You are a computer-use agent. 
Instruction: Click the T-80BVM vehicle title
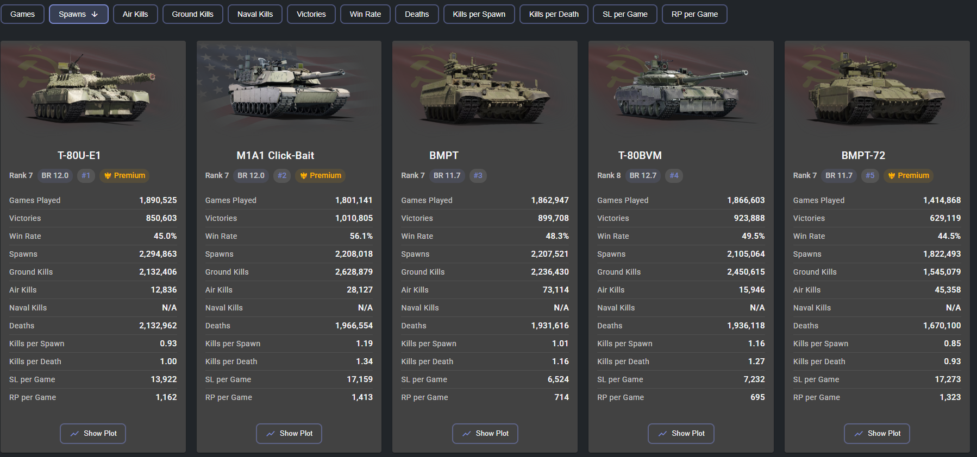640,156
